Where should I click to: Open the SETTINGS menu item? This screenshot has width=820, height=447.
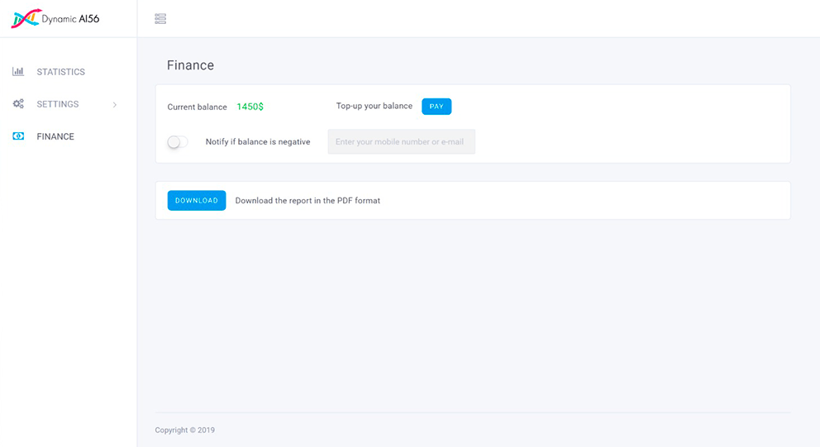tap(58, 104)
